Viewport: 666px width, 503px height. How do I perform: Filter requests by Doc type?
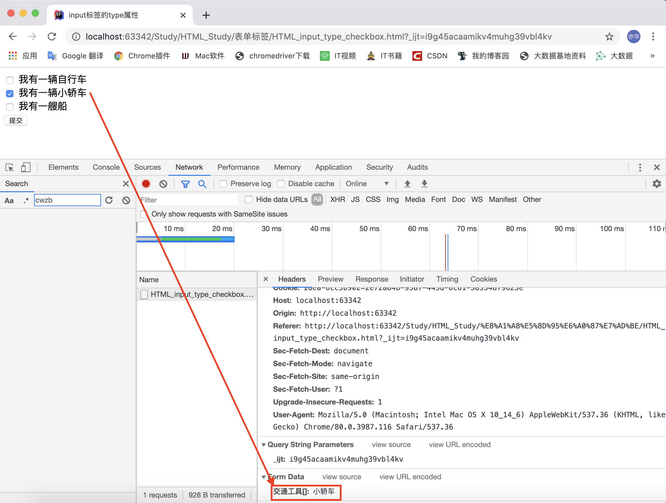pos(459,199)
